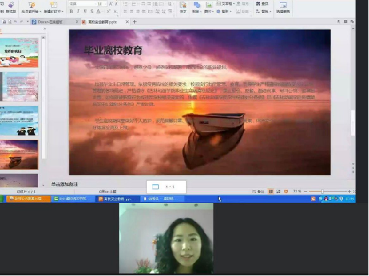Close the Docer tab
The image size is (369, 276).
click(77, 22)
